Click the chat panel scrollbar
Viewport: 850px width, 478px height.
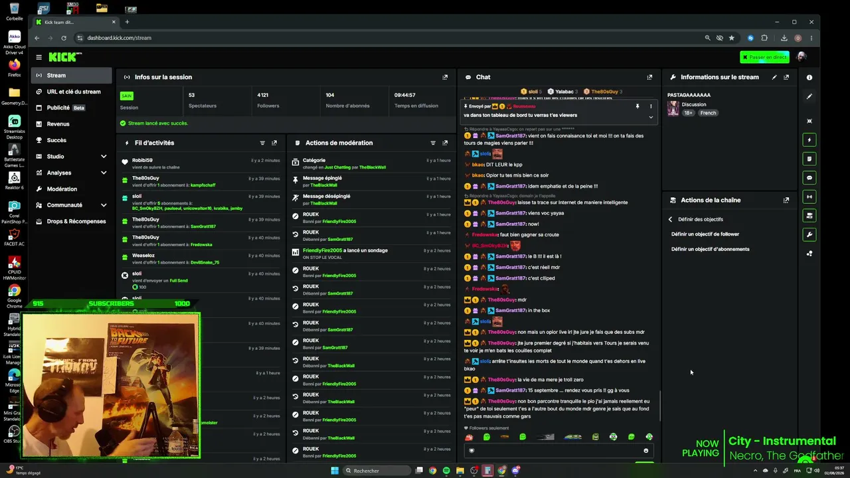click(x=660, y=406)
